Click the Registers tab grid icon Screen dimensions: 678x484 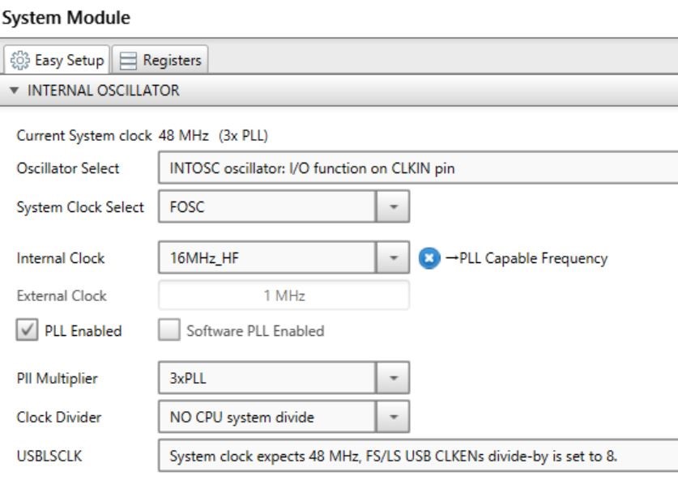coord(130,60)
